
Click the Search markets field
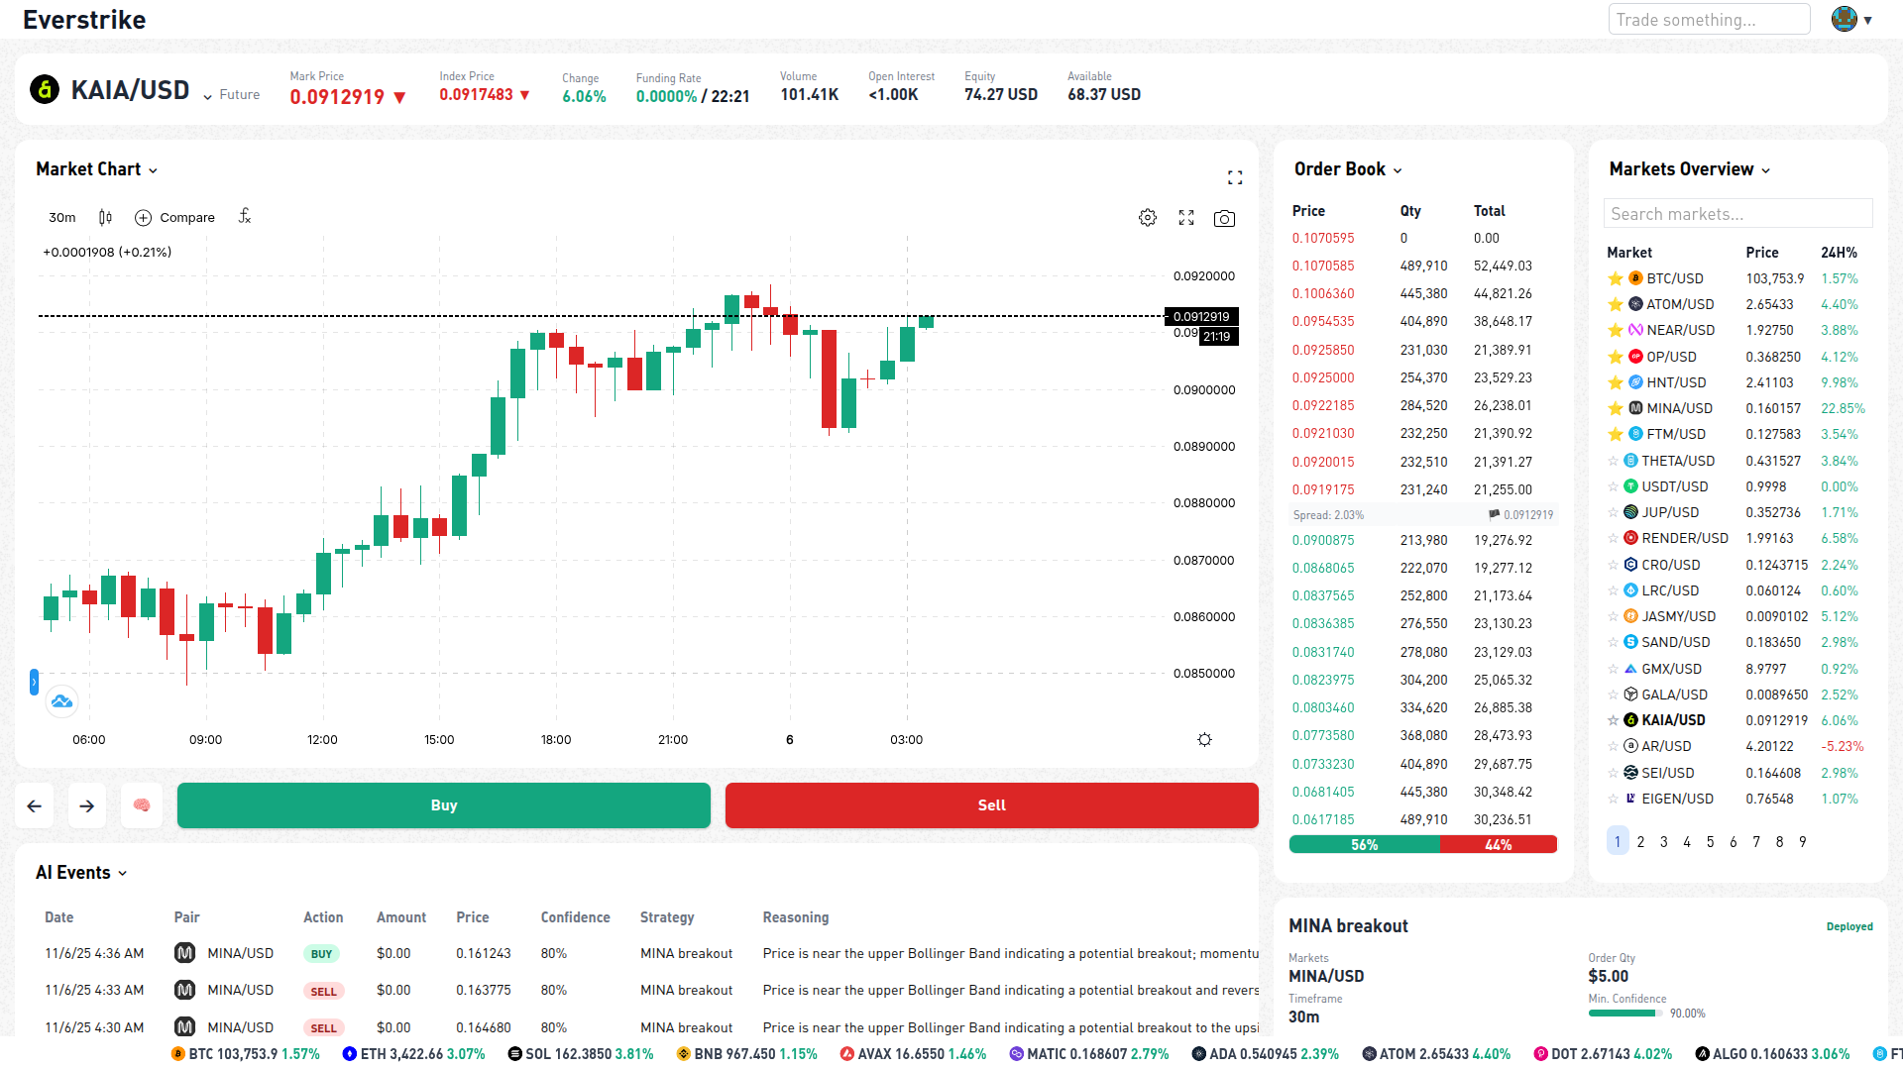(1737, 213)
